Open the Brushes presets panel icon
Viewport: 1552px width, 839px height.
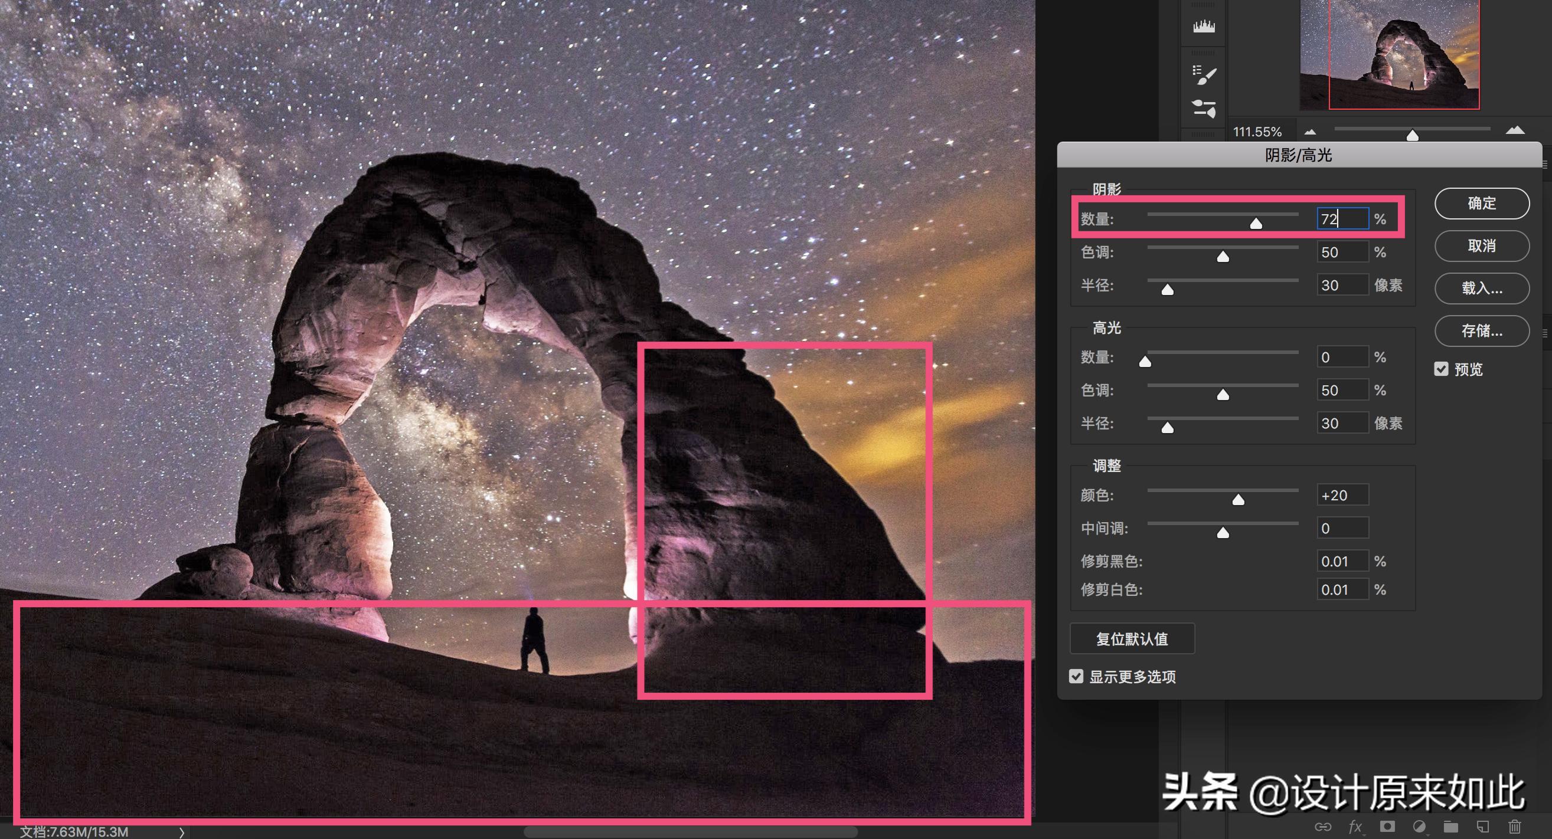click(1204, 109)
